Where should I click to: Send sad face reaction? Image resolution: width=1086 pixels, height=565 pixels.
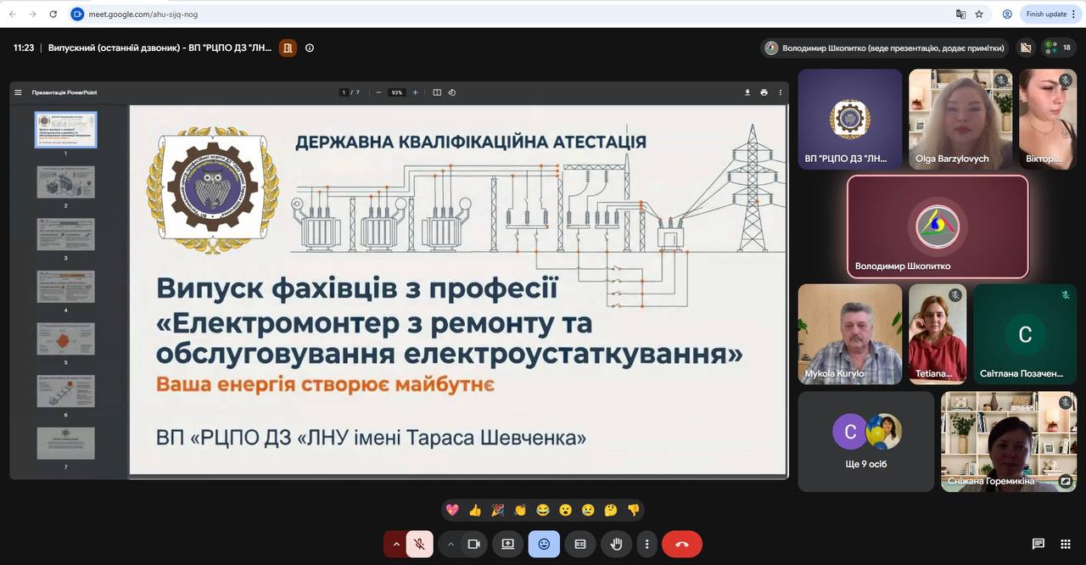588,510
